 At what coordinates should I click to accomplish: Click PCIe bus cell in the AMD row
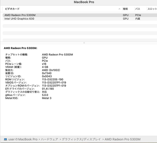coord(138,15)
